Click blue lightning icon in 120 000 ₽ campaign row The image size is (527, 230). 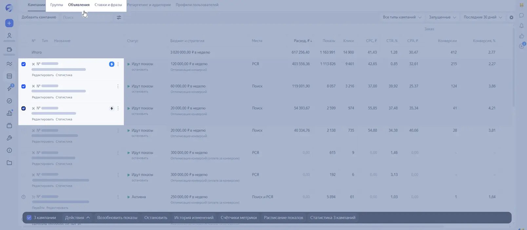112,64
